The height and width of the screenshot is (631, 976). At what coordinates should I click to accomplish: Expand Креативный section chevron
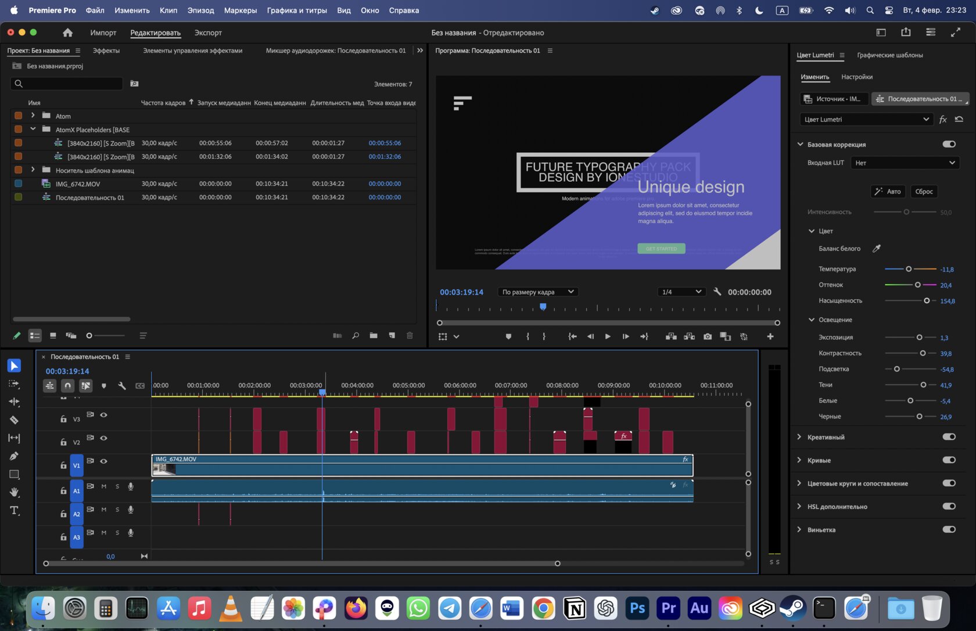pos(799,437)
